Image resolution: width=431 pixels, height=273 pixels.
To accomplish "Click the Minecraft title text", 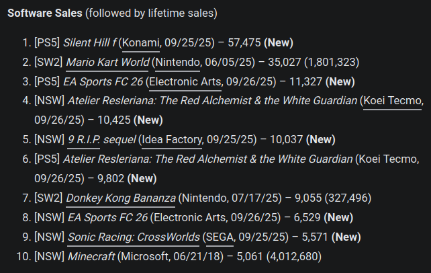I will 91,256.
